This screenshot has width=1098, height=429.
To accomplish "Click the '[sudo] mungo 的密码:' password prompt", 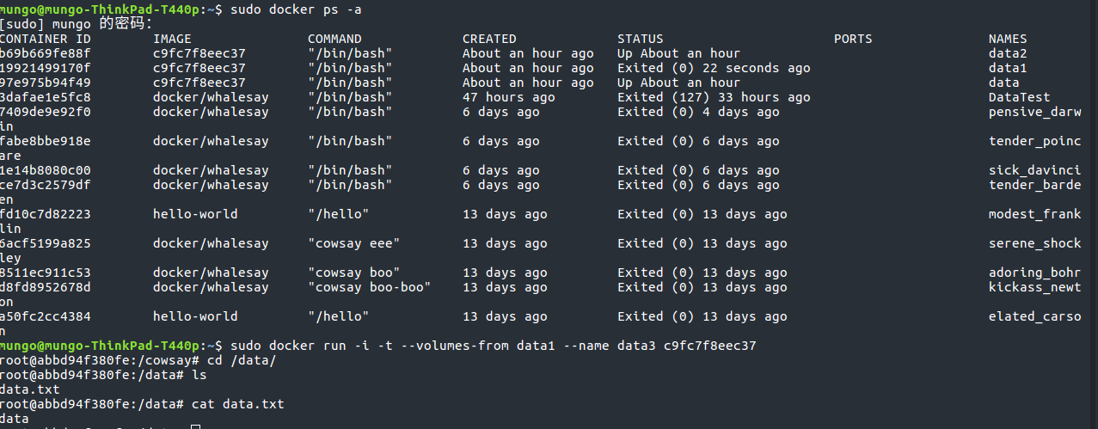I will tap(77, 23).
